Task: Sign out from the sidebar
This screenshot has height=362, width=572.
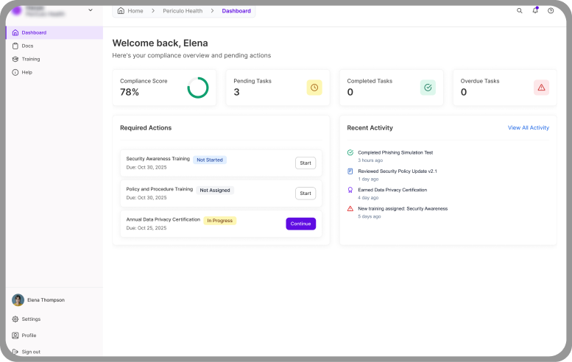Action: pyautogui.click(x=31, y=352)
